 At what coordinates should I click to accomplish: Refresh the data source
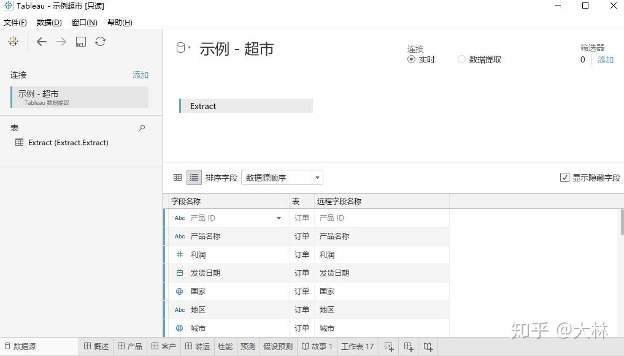(100, 41)
